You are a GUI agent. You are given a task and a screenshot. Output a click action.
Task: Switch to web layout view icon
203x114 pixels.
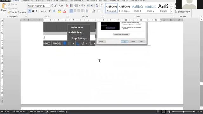coord(169,111)
